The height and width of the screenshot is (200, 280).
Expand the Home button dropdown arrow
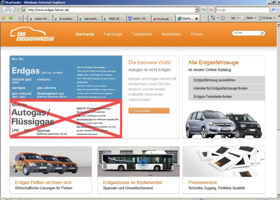click(x=218, y=18)
